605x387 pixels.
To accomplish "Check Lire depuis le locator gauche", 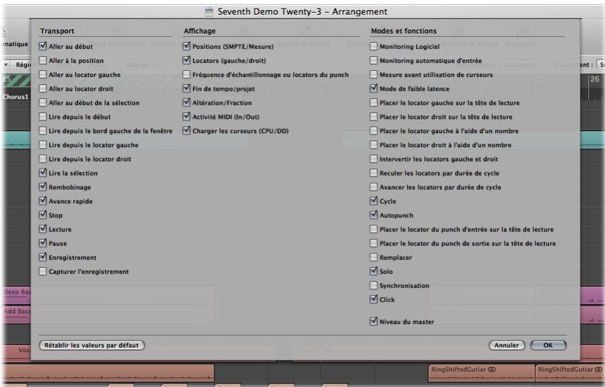I will click(x=43, y=145).
